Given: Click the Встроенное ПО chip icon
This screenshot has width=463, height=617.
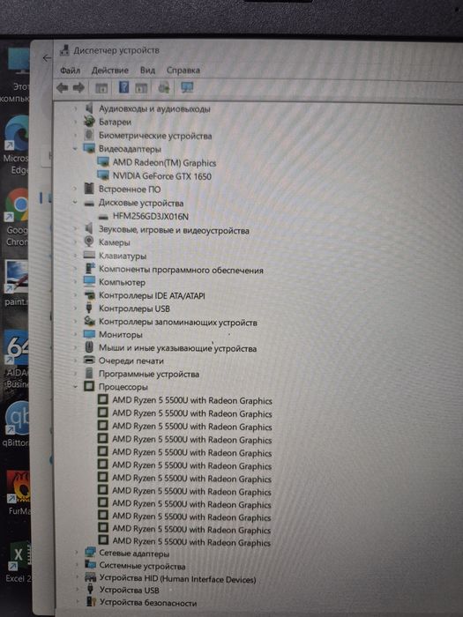Looking at the screenshot, I should tap(89, 189).
